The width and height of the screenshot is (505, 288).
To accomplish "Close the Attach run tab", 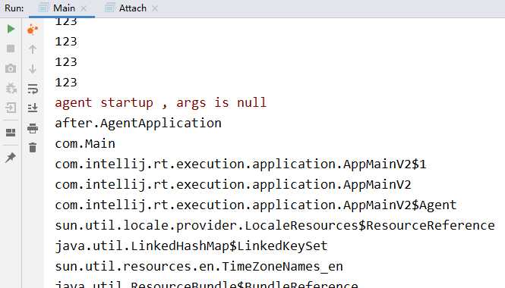I will pos(155,8).
